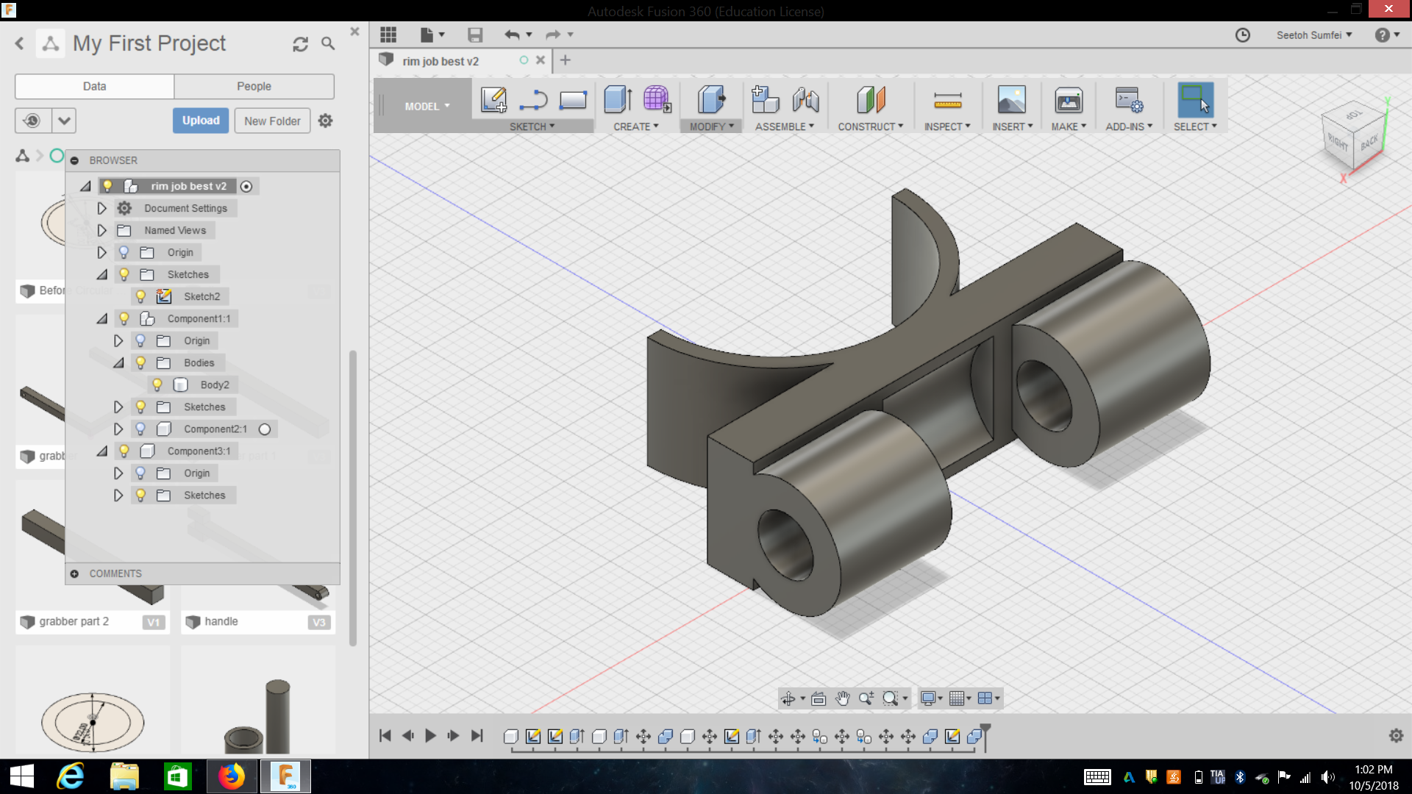Click the Upload button
This screenshot has width=1412, height=794.
coord(201,121)
